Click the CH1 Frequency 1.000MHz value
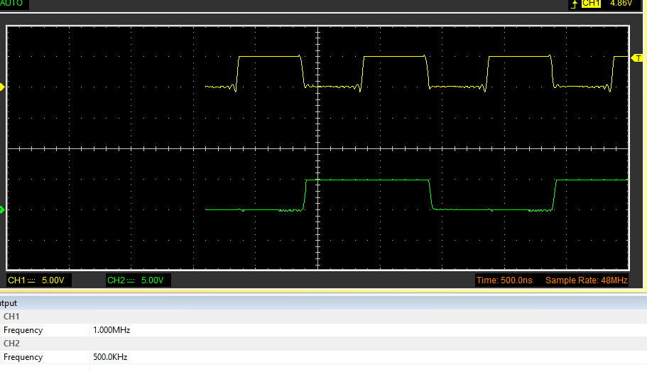647x372 pixels. (x=112, y=330)
